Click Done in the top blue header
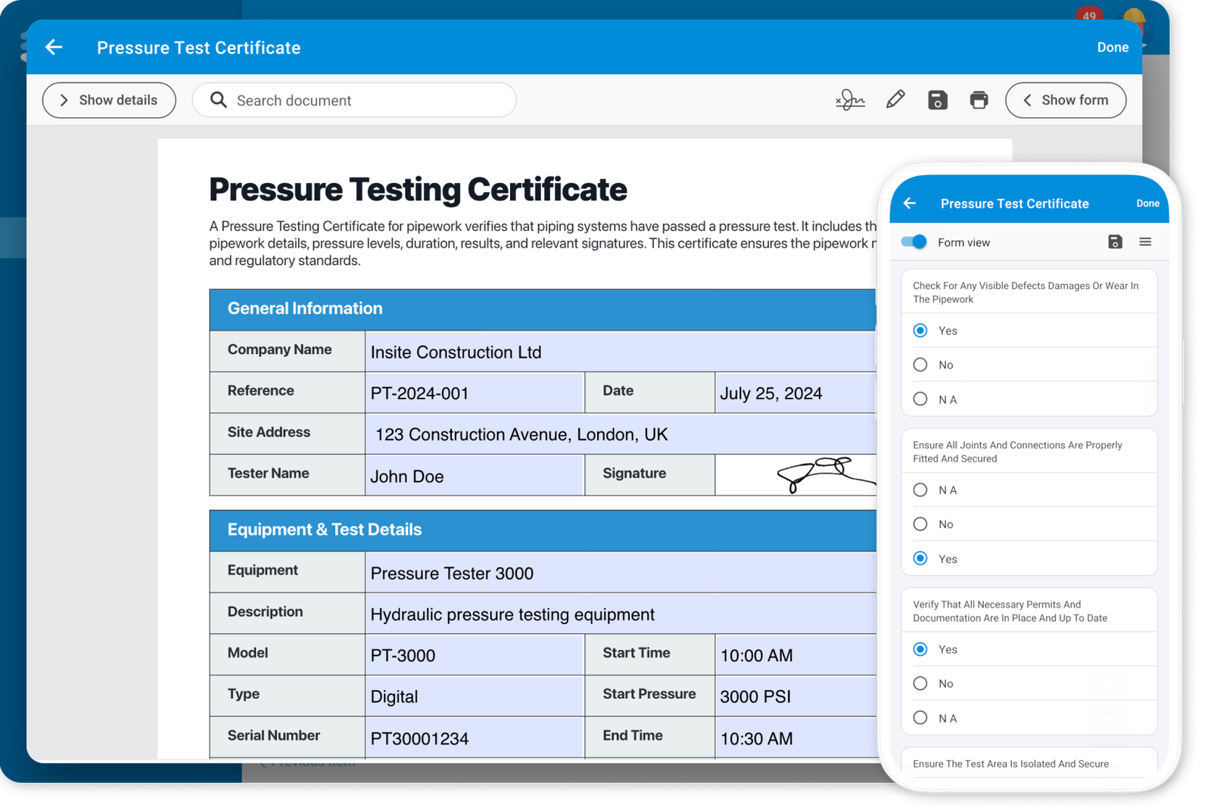1211x808 pixels. pyautogui.click(x=1113, y=47)
